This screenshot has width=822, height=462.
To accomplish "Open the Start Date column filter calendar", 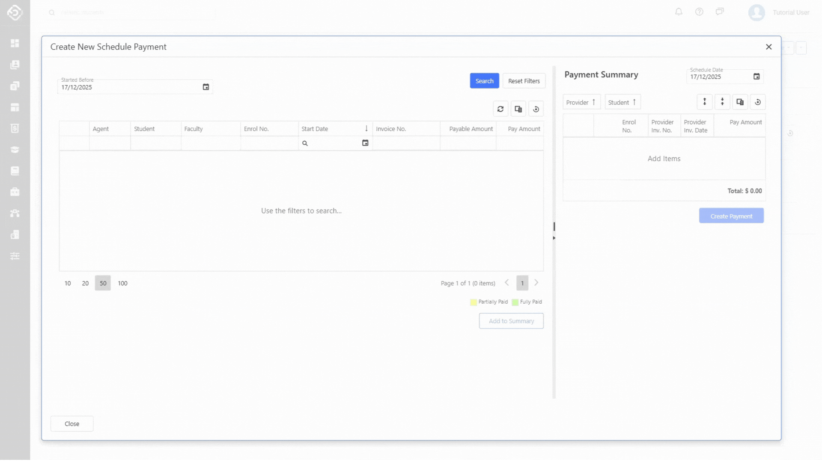I will pyautogui.click(x=365, y=143).
